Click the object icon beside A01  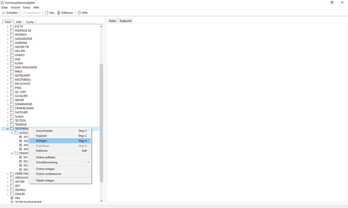21,137
